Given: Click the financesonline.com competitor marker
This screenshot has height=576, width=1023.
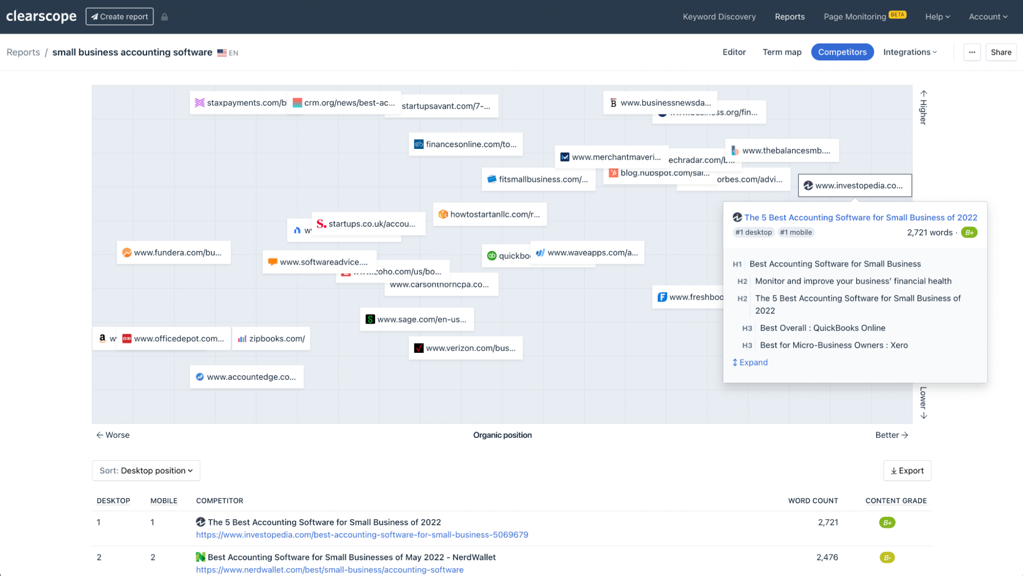Looking at the screenshot, I should (465, 144).
